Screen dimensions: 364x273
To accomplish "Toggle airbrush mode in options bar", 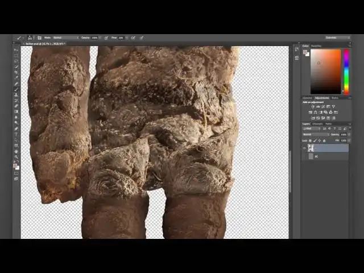I will pos(133,38).
